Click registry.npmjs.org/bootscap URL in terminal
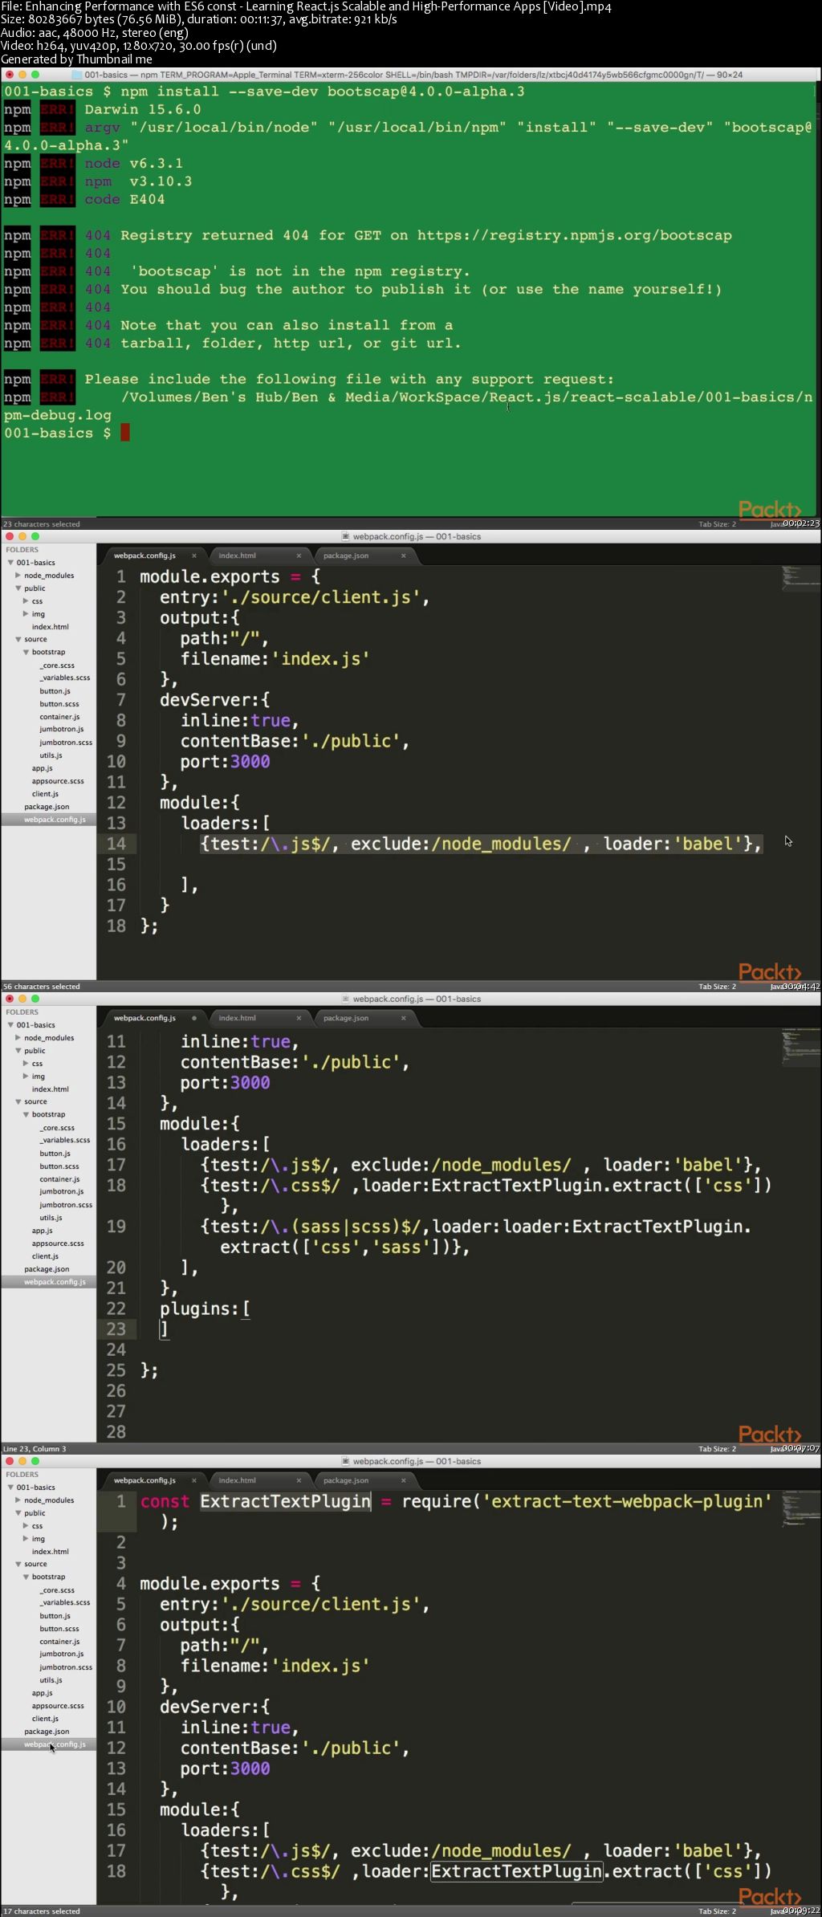Screen dimensions: 822x1917 tap(575, 235)
